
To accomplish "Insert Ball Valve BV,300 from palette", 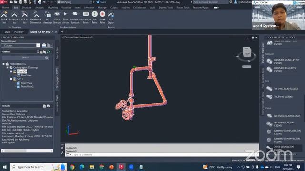I will (x=284, y=116).
